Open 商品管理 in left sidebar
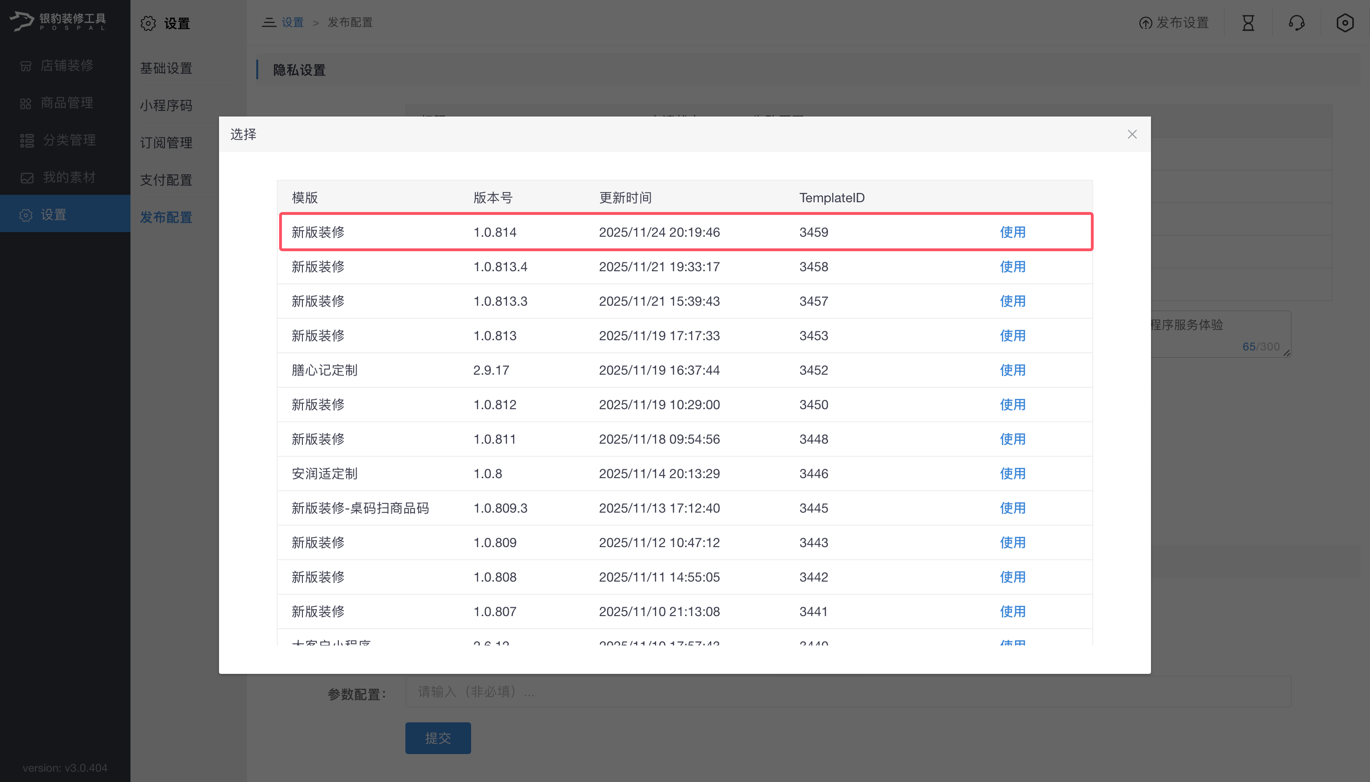Viewport: 1370px width, 782px height. coord(66,103)
